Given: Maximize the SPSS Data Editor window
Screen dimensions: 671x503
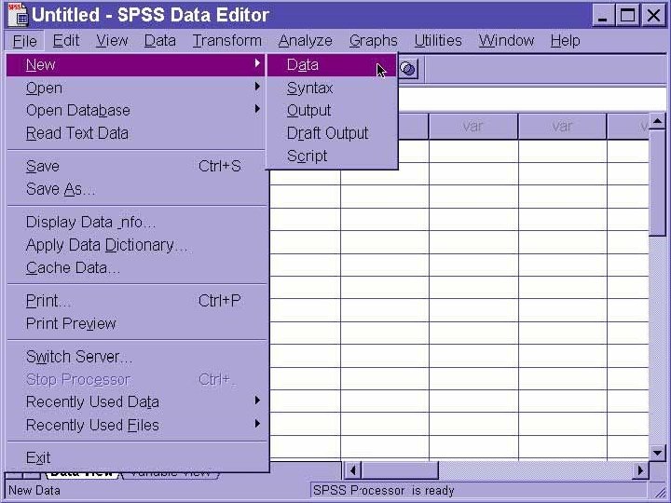Looking at the screenshot, I should coord(628,16).
